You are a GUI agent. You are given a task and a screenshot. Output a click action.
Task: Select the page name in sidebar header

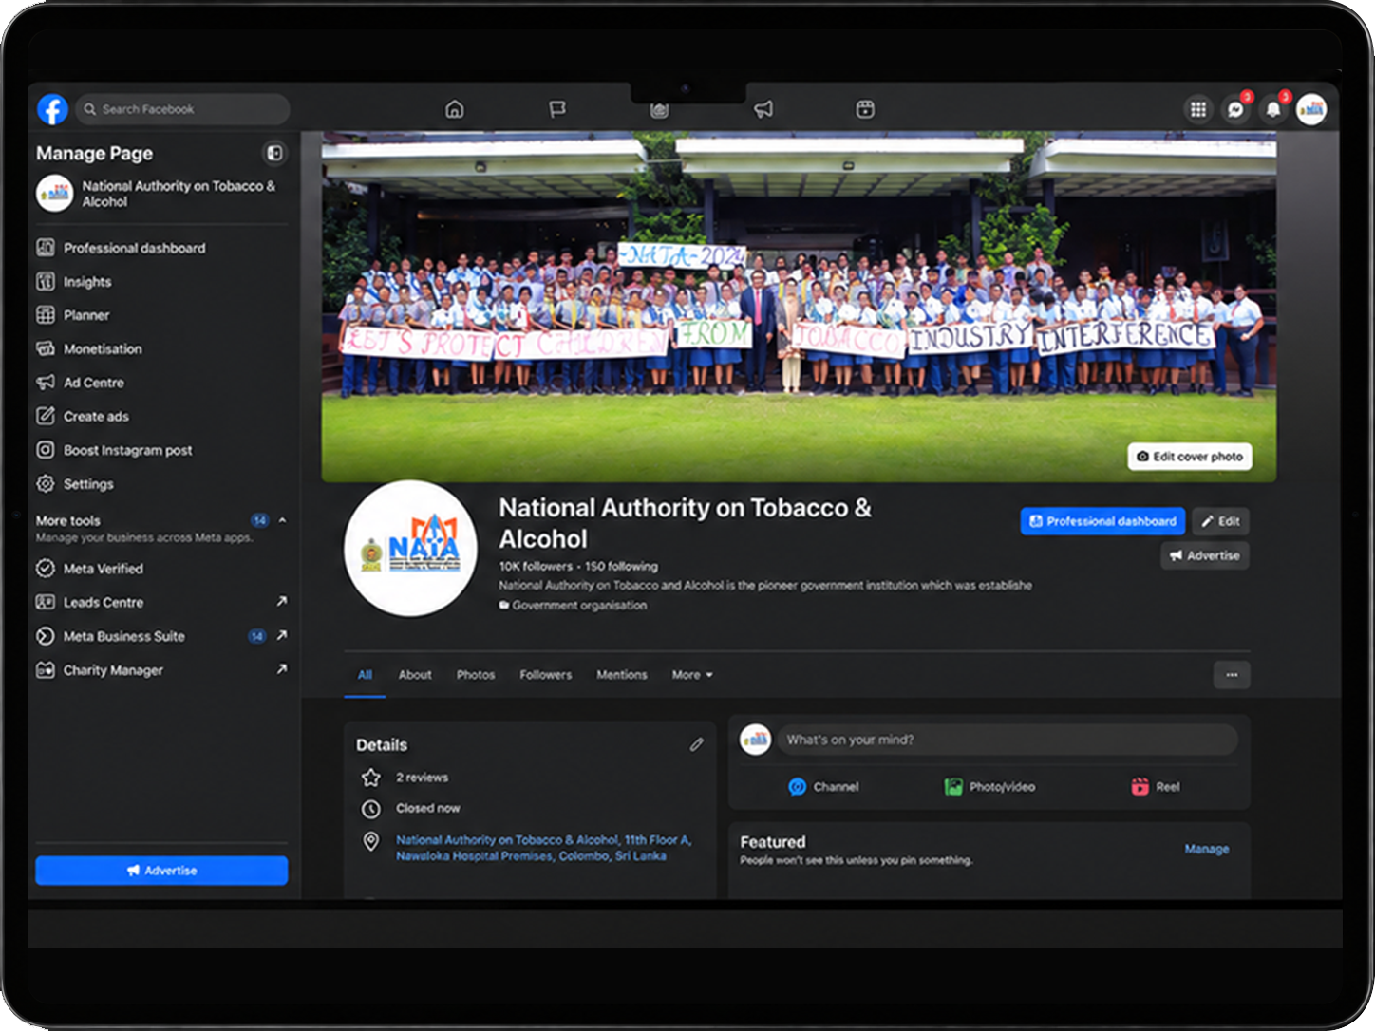click(179, 194)
